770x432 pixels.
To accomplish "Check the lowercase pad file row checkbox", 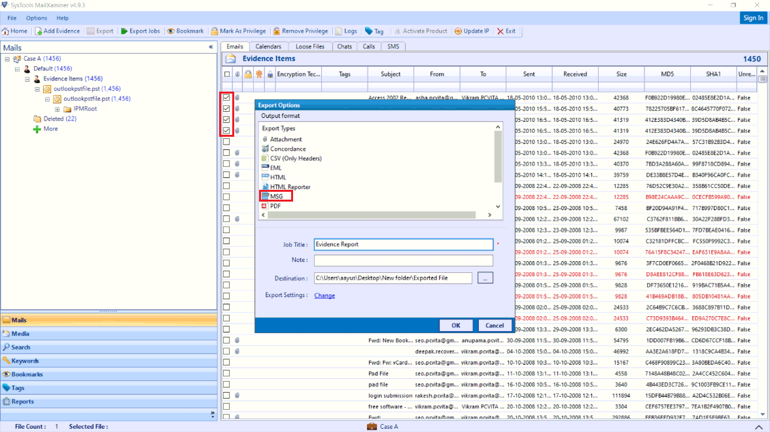I will point(226,384).
